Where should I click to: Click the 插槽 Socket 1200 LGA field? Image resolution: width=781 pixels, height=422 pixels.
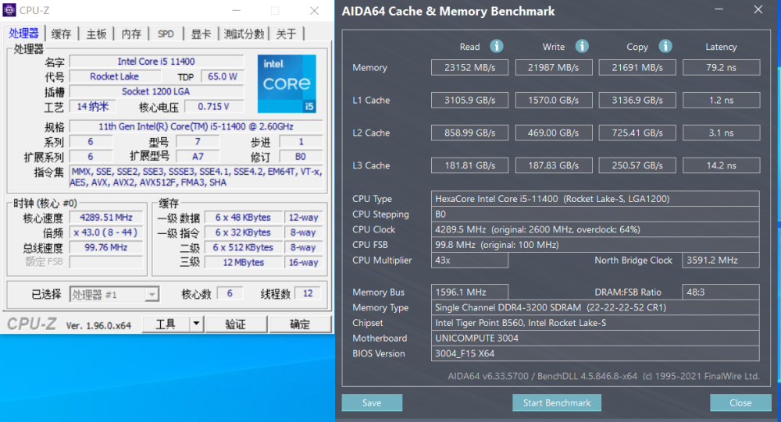coord(156,91)
